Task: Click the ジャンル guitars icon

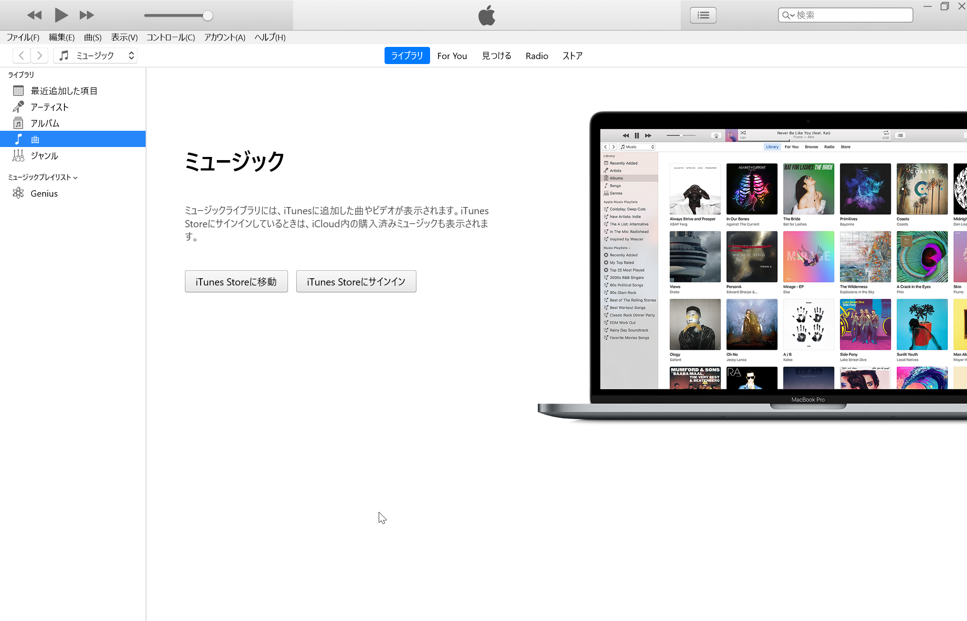Action: 18,156
